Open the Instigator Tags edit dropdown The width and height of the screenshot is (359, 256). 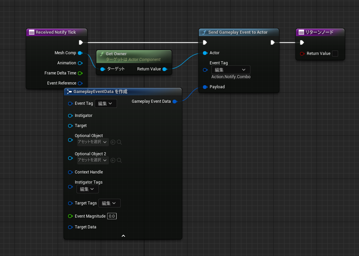(x=87, y=189)
